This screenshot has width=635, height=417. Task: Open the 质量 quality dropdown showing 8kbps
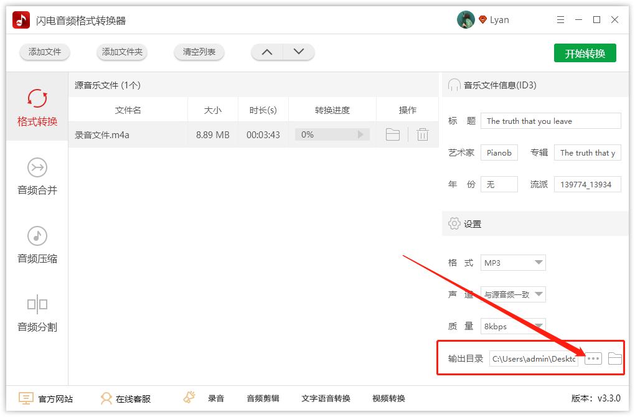tap(512, 326)
